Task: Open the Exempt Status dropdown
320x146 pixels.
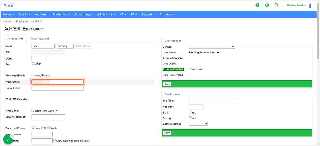Action: click(x=198, y=124)
